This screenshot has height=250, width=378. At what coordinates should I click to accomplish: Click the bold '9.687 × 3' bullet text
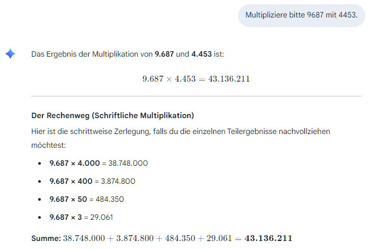[66, 217]
